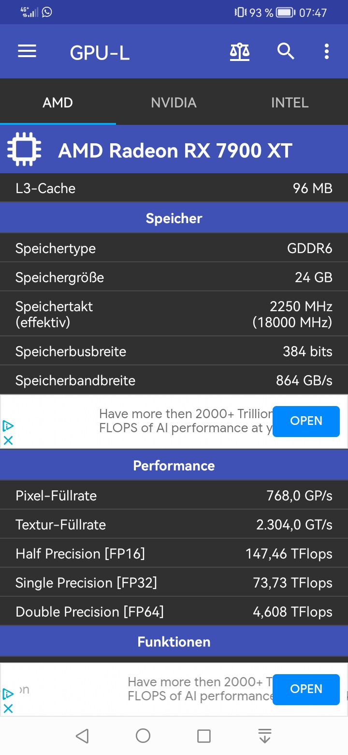Open the three-dot overflow menu
Image resolution: width=348 pixels, height=755 pixels.
pyautogui.click(x=327, y=51)
